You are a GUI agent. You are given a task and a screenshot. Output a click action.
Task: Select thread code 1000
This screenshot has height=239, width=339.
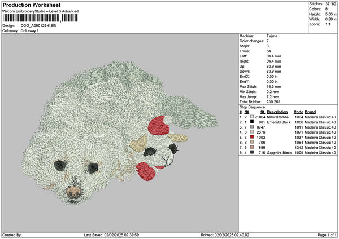coord(299,122)
